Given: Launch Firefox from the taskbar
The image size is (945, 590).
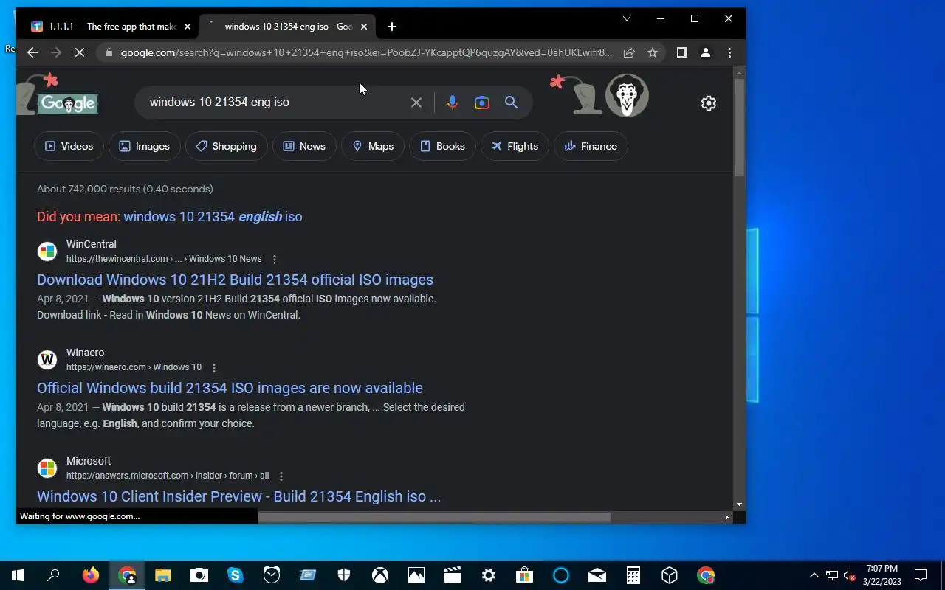Looking at the screenshot, I should point(91,575).
